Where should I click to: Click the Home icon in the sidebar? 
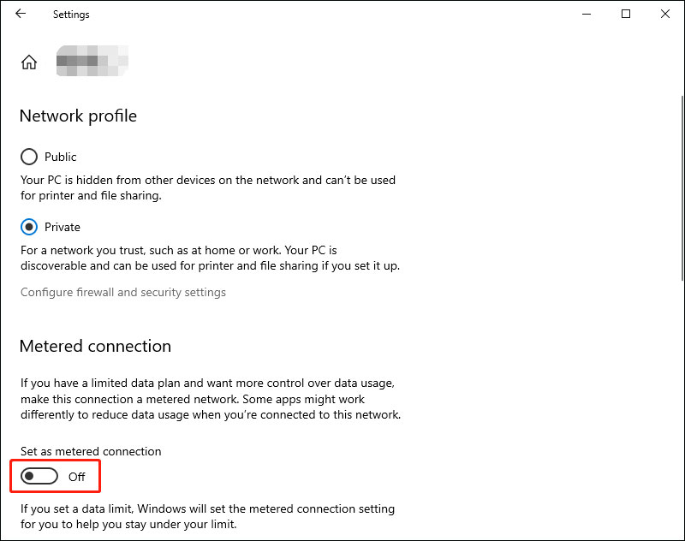click(x=29, y=62)
